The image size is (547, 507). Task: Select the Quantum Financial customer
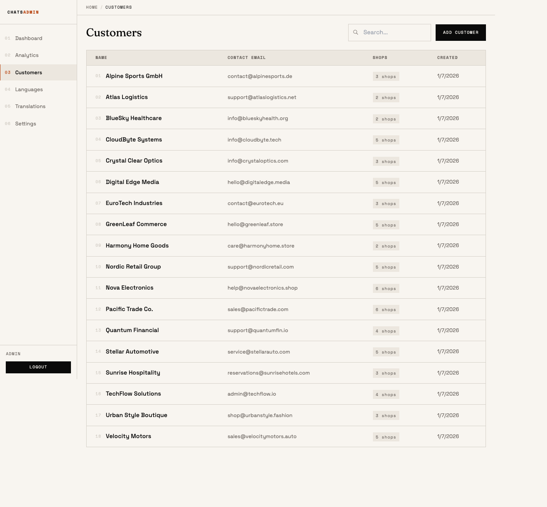[x=132, y=330]
